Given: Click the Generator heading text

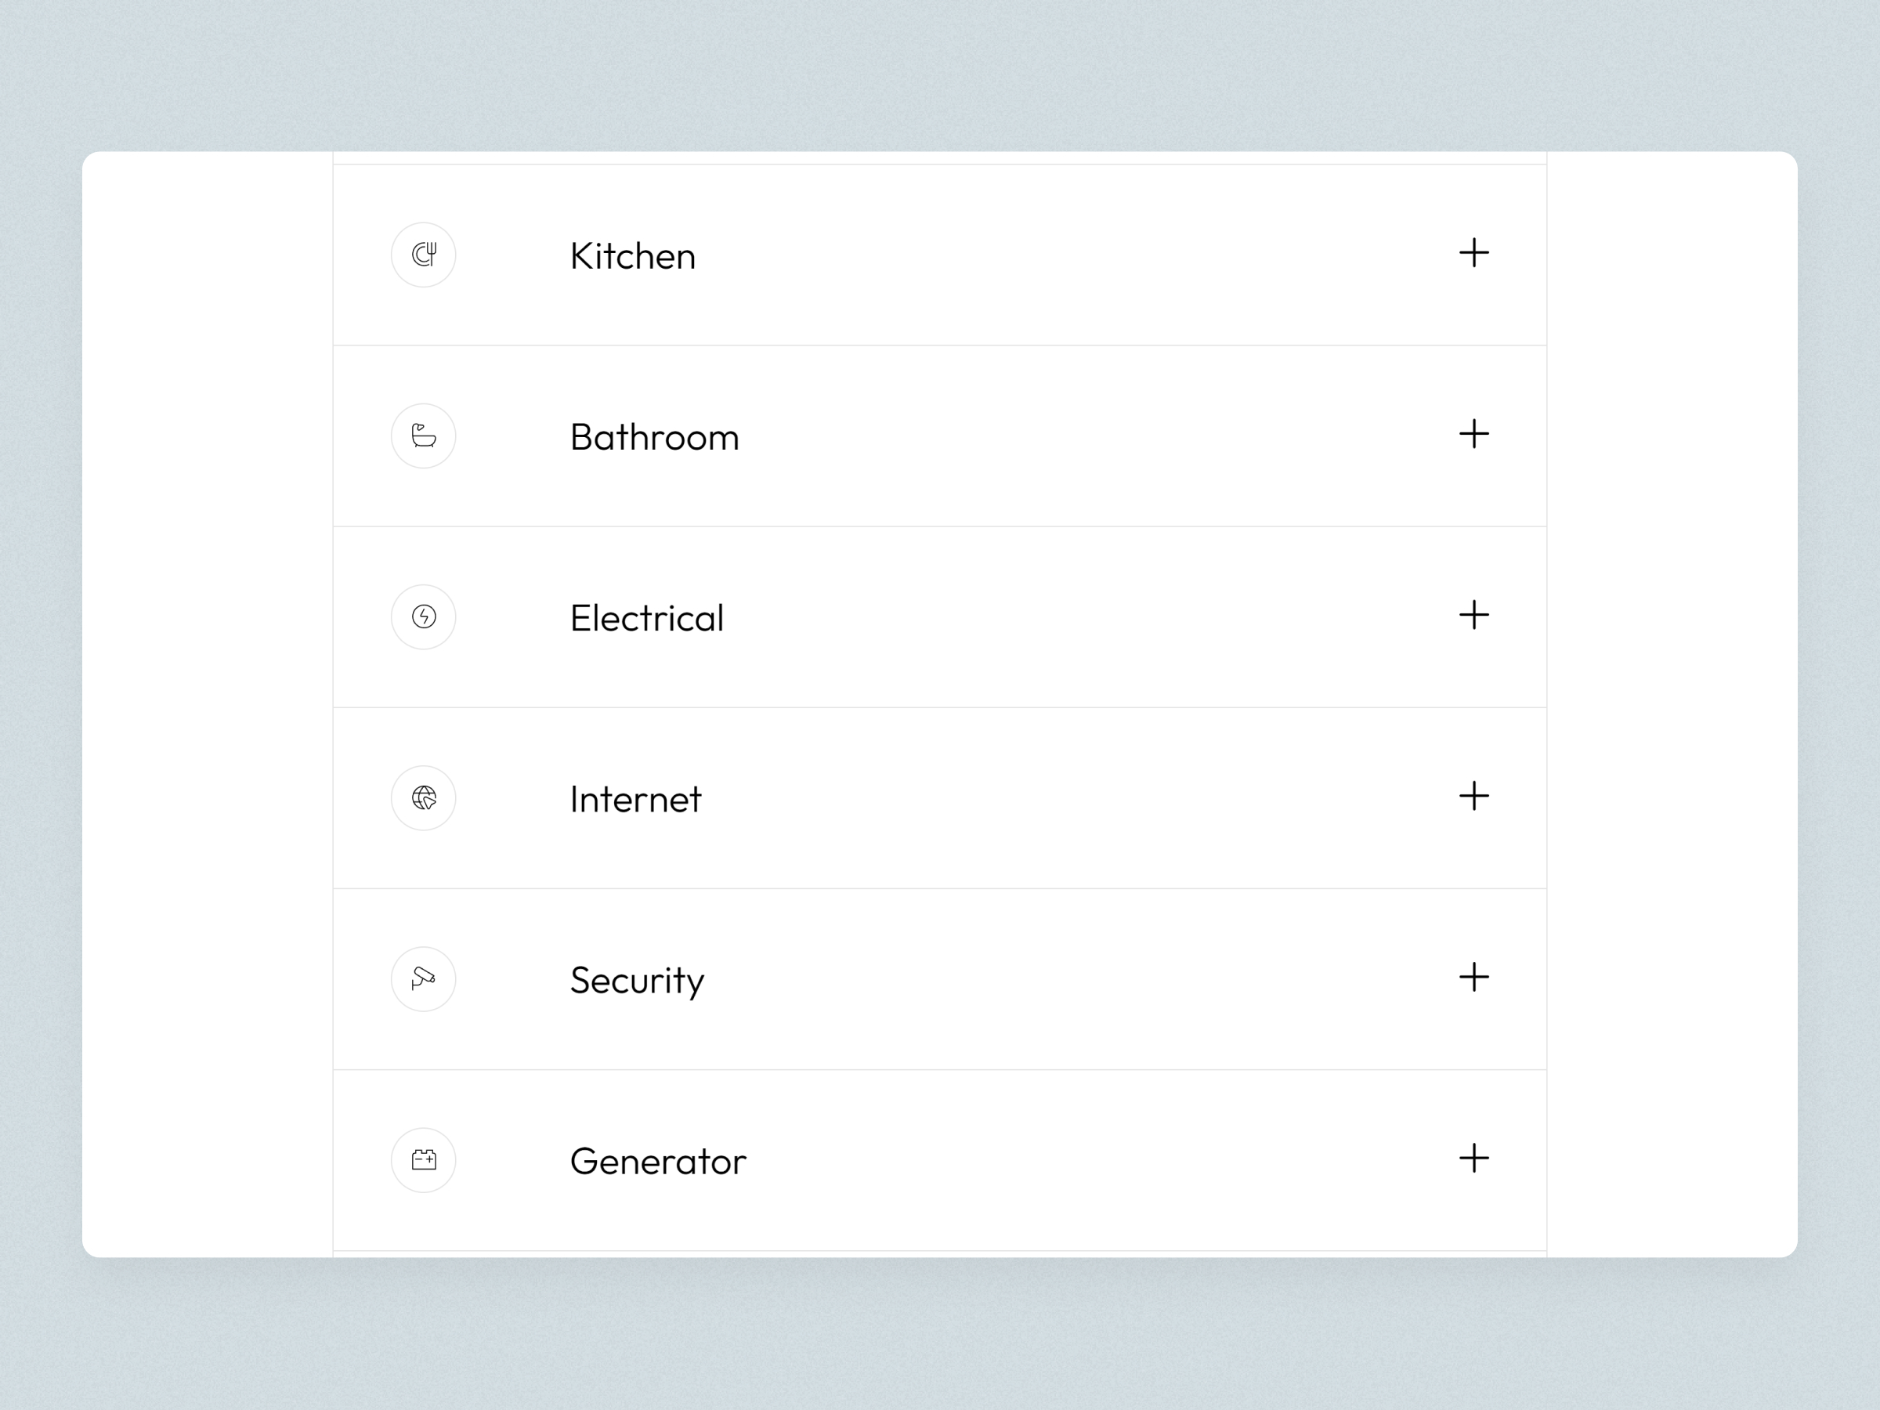Looking at the screenshot, I should 658,1162.
